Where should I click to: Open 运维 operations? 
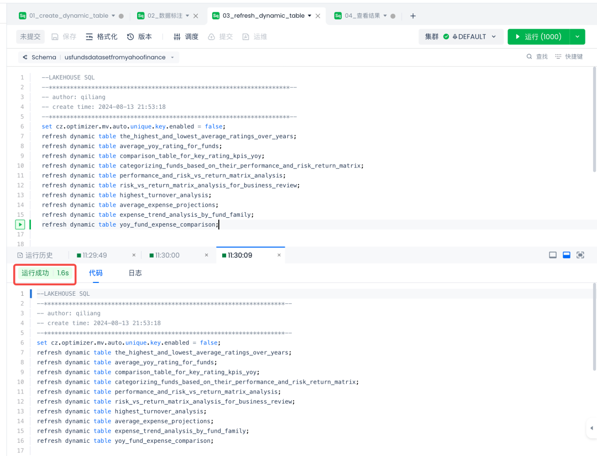click(x=255, y=36)
